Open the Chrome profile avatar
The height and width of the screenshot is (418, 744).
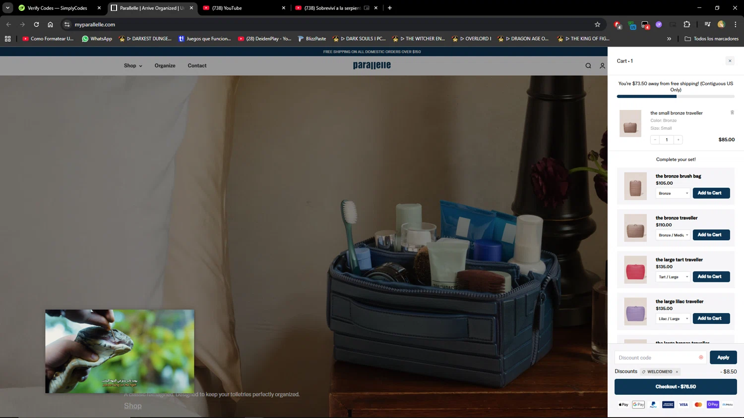pos(721,24)
